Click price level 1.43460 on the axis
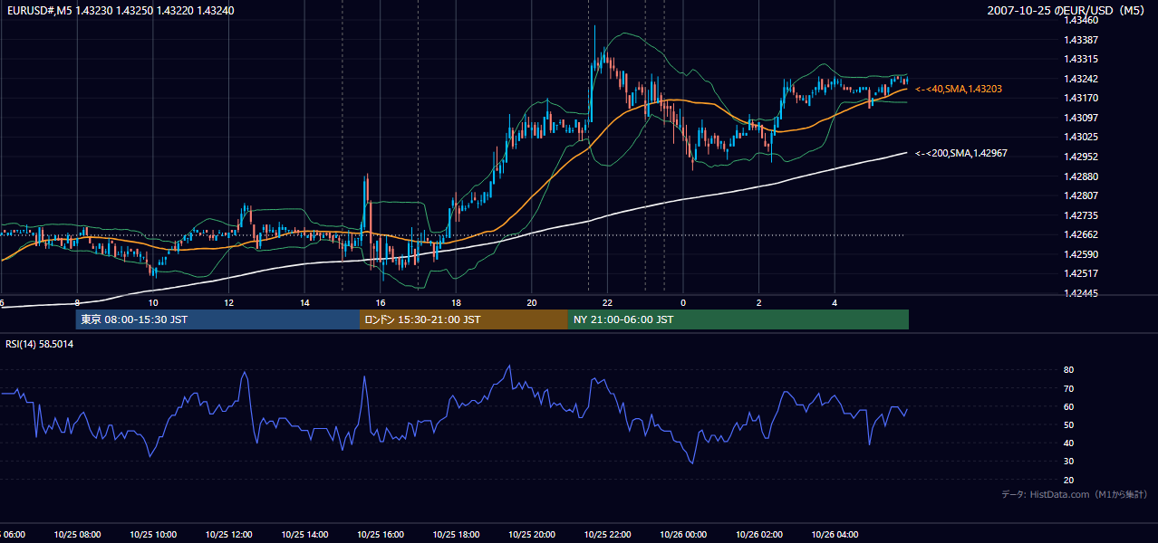Viewport: 1158px width, 543px height. pyautogui.click(x=1081, y=20)
